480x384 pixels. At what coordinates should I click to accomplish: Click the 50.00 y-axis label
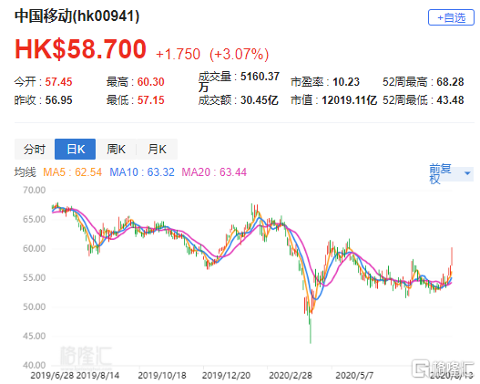tap(34, 306)
